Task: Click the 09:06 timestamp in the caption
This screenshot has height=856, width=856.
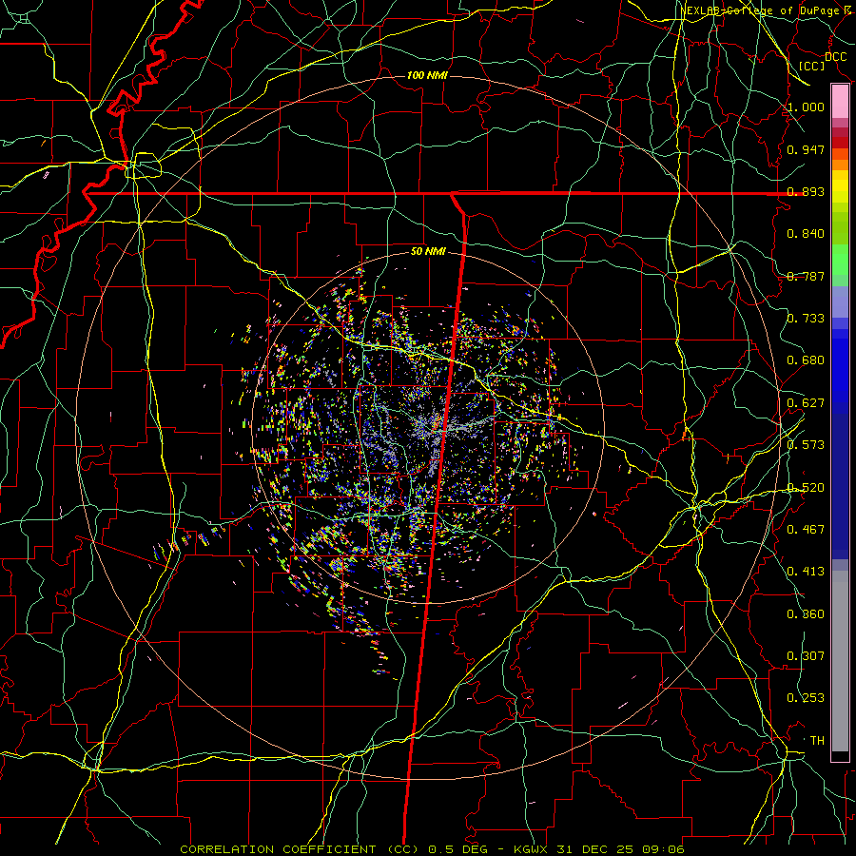Action: click(x=661, y=849)
